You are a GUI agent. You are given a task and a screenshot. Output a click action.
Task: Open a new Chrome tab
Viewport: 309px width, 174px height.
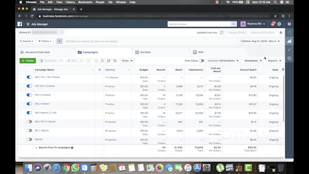(x=81, y=9)
